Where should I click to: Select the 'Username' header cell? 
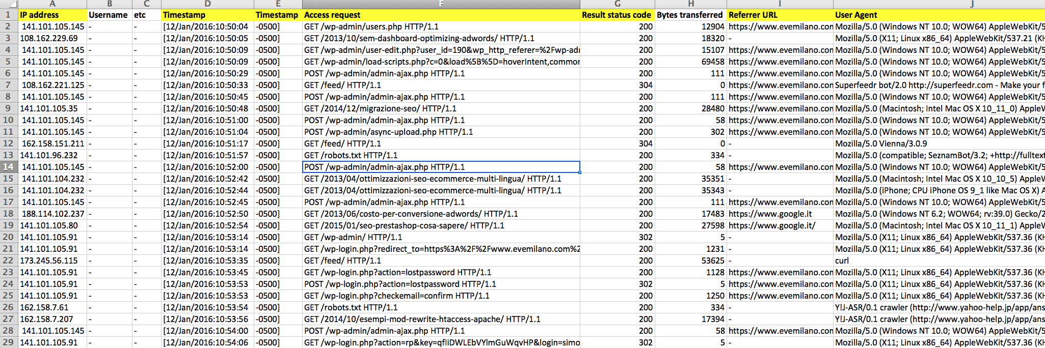109,15
